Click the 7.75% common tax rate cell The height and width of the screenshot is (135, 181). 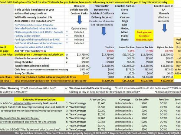[149, 51]
